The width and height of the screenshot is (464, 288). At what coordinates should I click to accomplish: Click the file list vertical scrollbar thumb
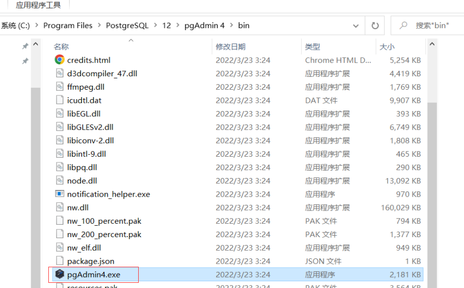coord(432,195)
